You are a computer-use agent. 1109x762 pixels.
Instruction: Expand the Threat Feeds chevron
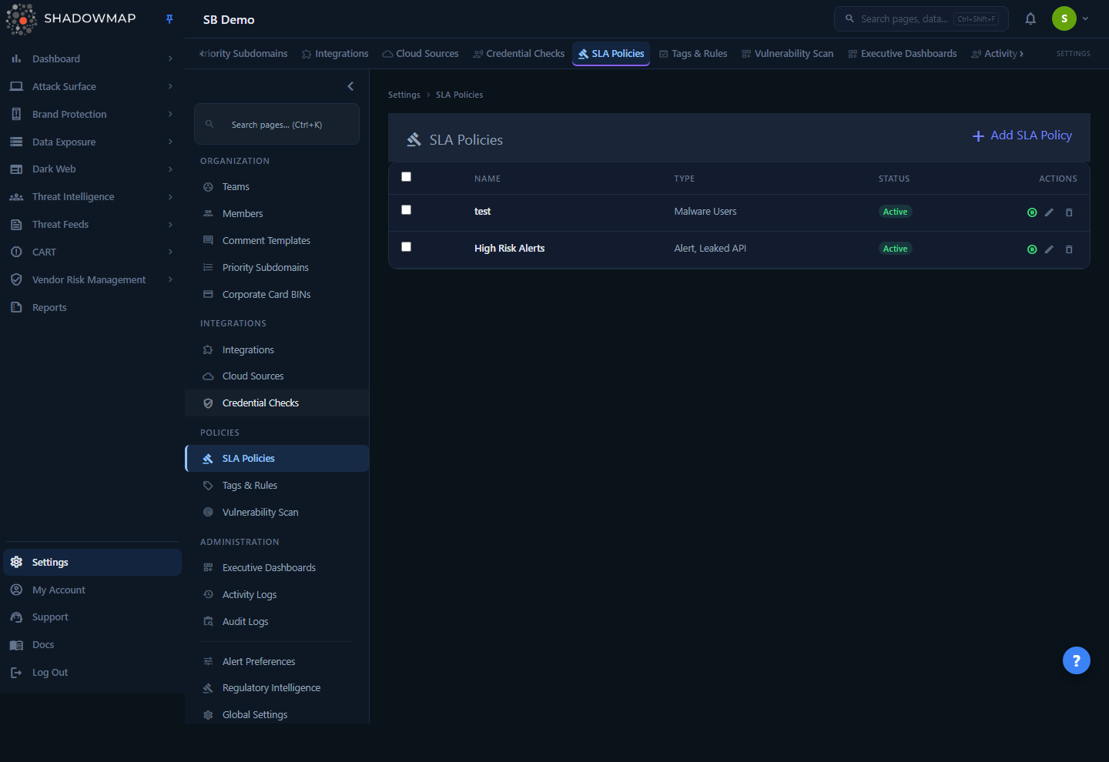[170, 225]
